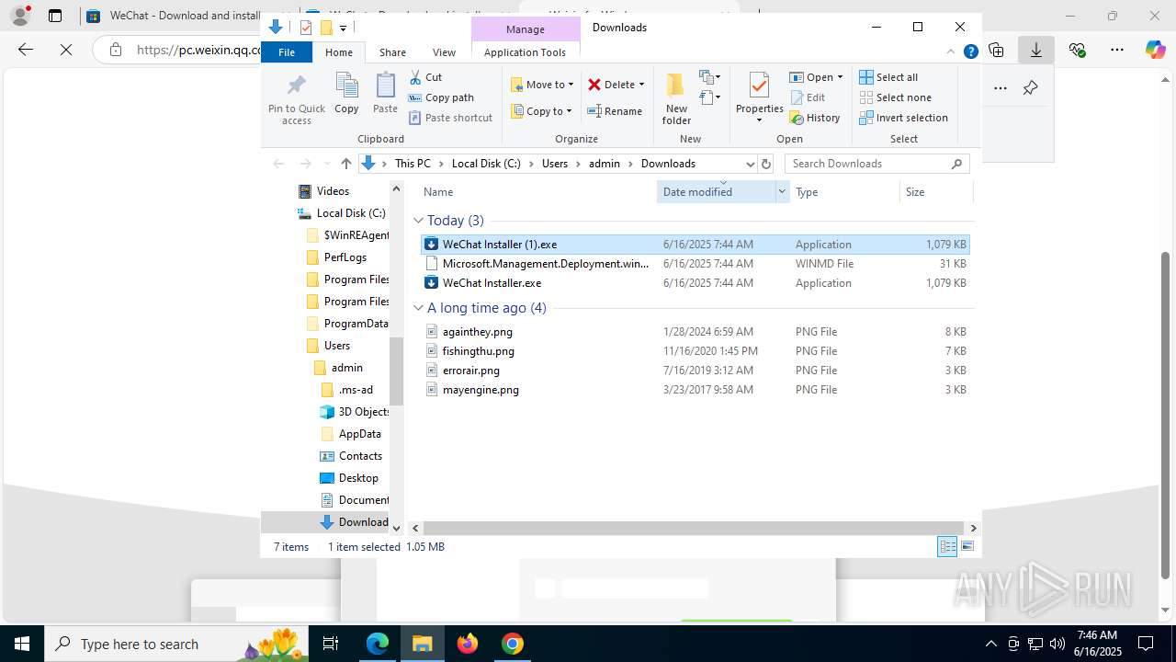The image size is (1176, 662).
Task: Click Local Disk (C:) in breadcrumb
Action: point(486,164)
